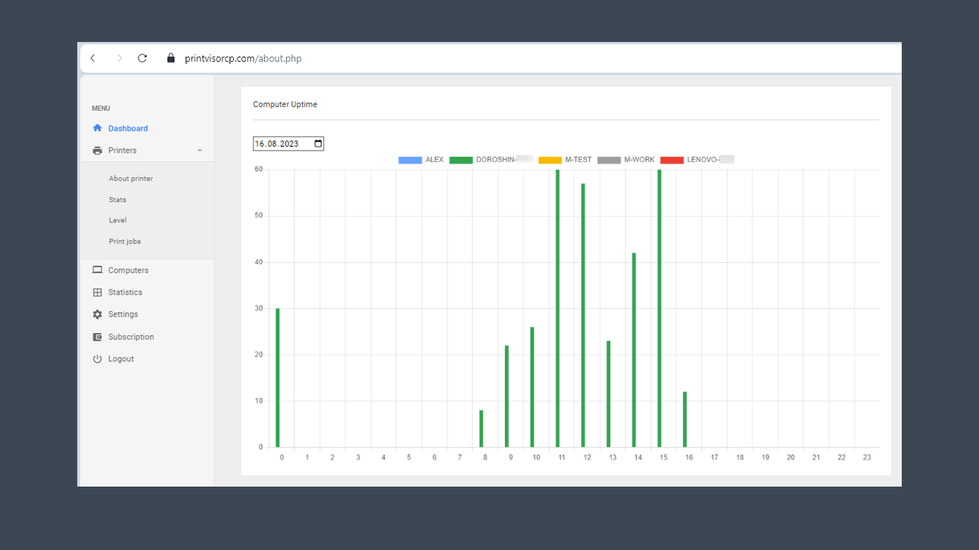Reload the page with the browser refresh icon
This screenshot has height=550, width=979.
142,58
